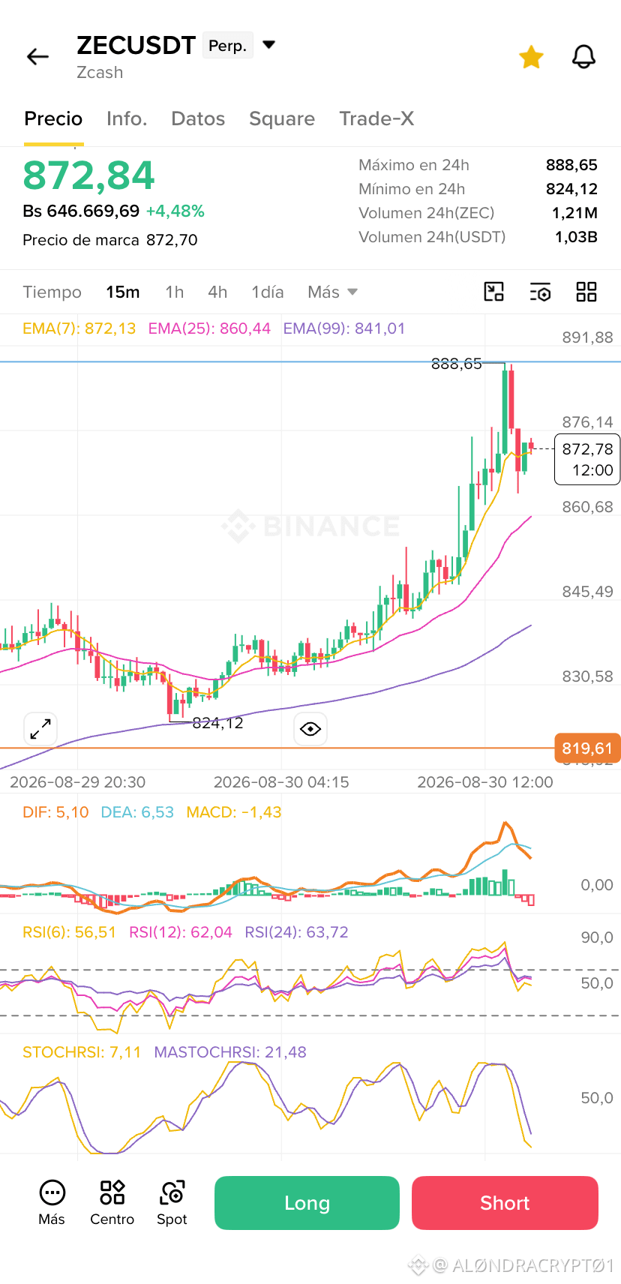Open the Trade-X tab
The width and height of the screenshot is (621, 1284).
376,118
